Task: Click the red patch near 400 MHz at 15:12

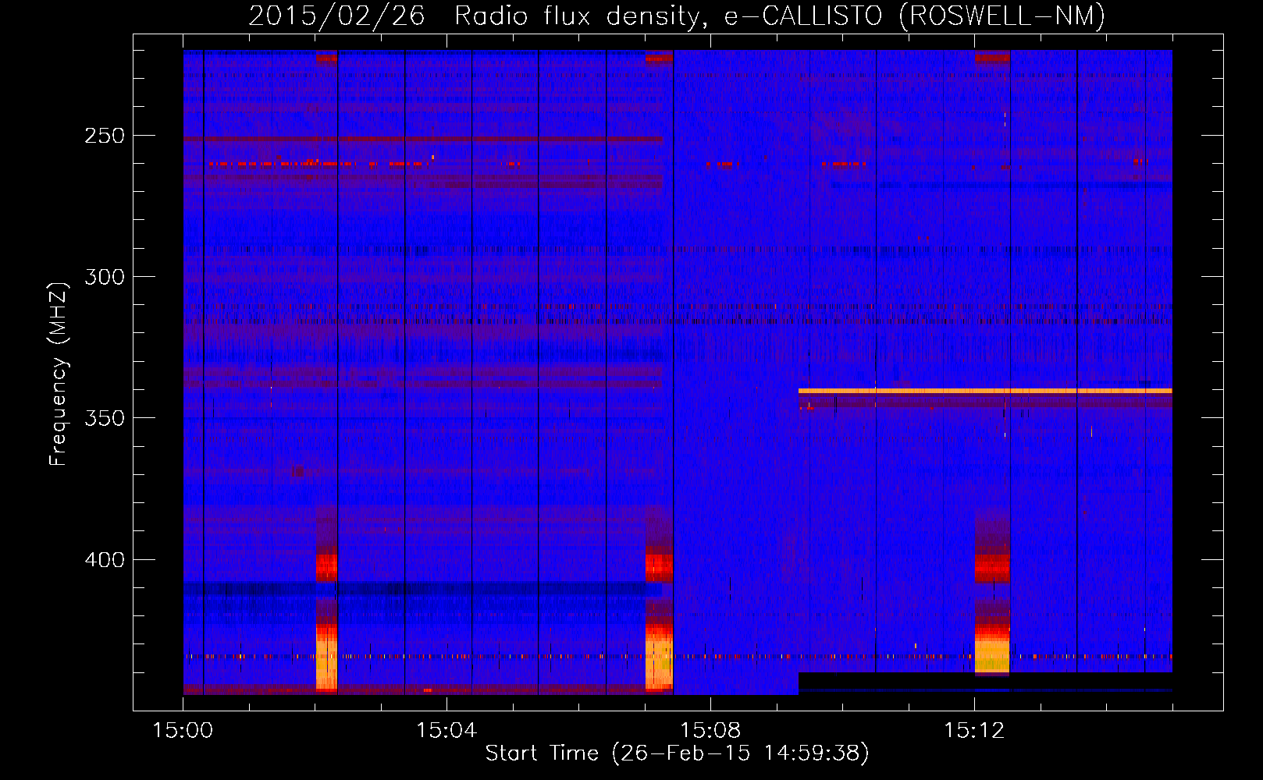Action: click(992, 569)
